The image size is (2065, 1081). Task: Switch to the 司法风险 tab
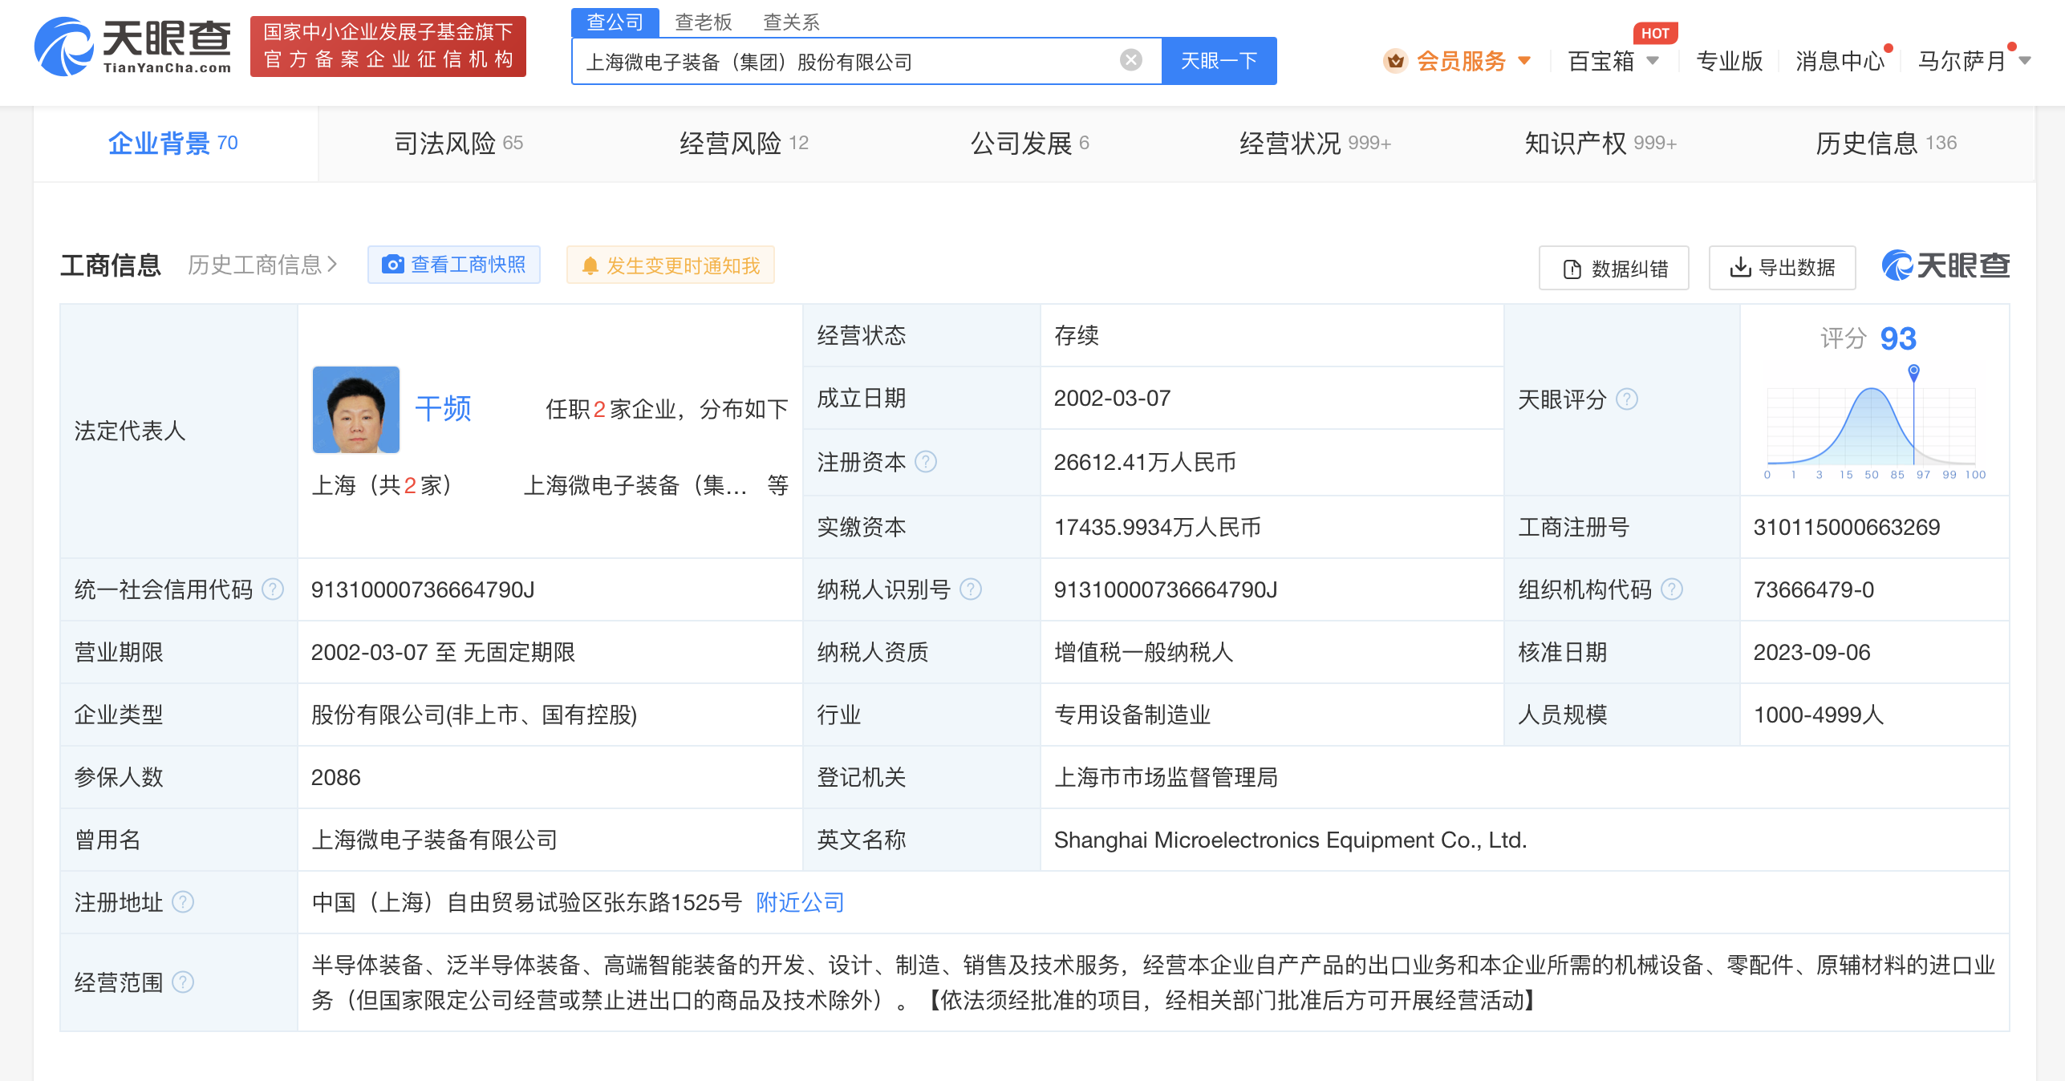(457, 144)
